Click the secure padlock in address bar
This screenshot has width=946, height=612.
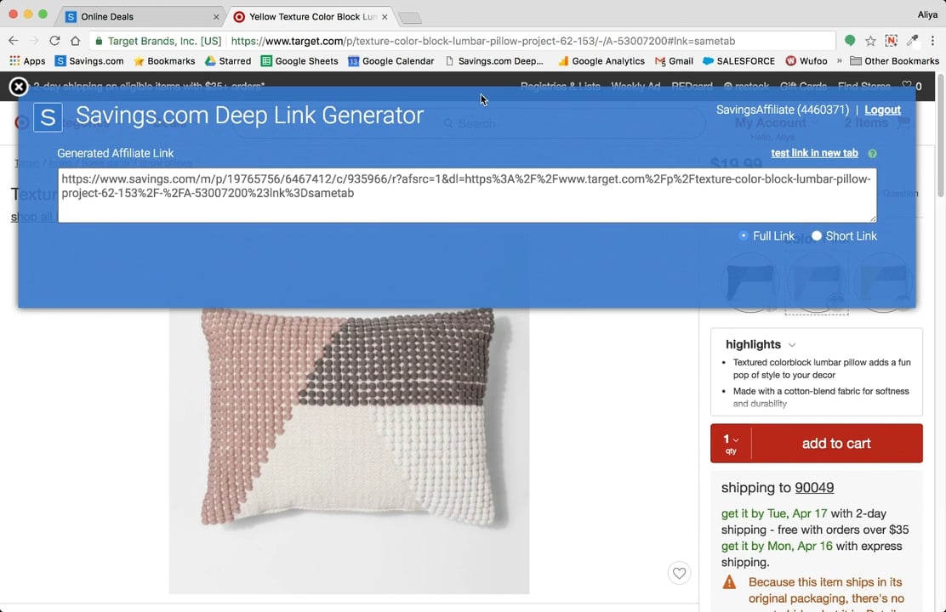click(99, 41)
